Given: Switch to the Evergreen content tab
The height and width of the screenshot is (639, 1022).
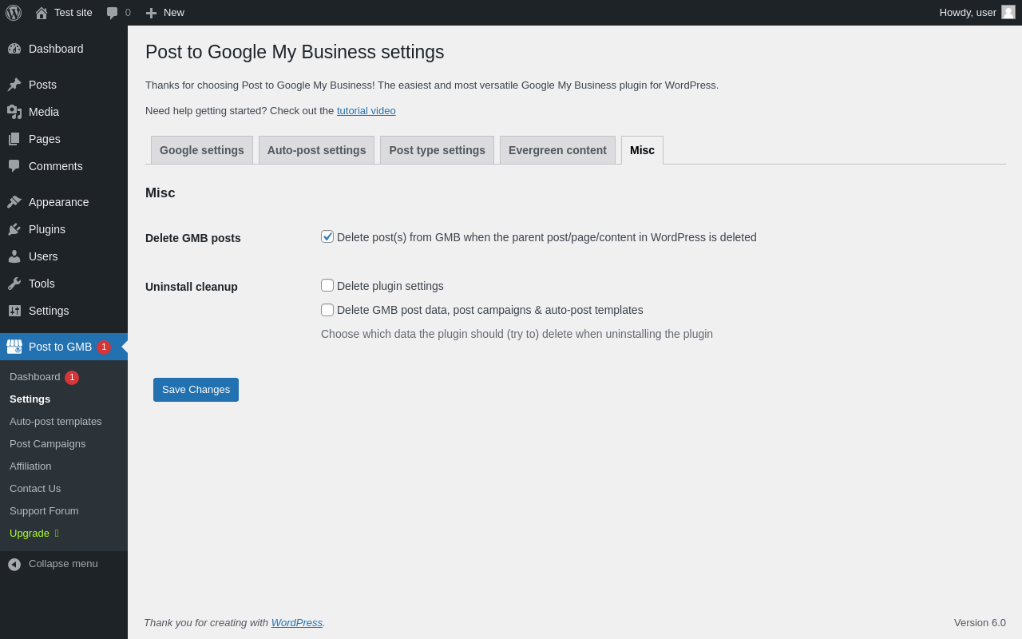Looking at the screenshot, I should (x=557, y=150).
